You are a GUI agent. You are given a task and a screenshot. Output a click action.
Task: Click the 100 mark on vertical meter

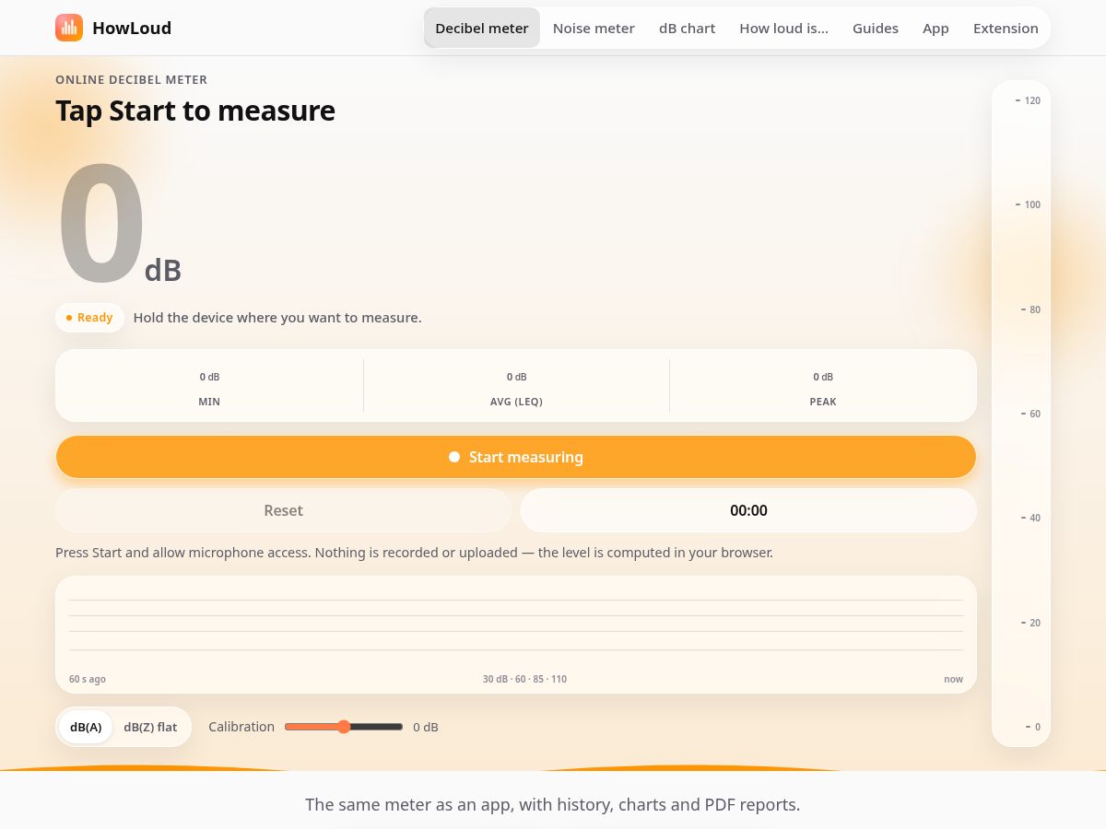point(1028,204)
